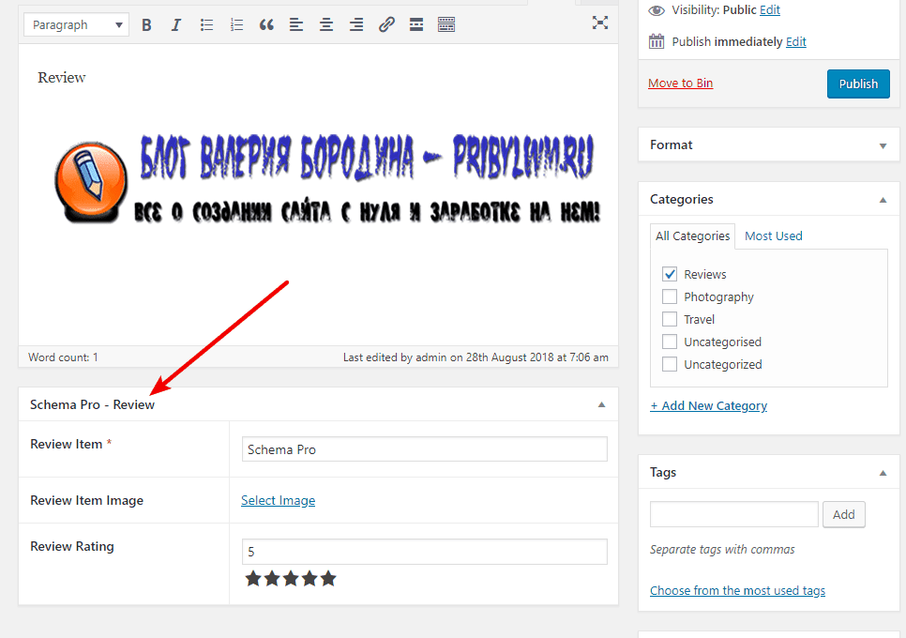Align text left
This screenshot has height=638, width=906.
[x=296, y=24]
